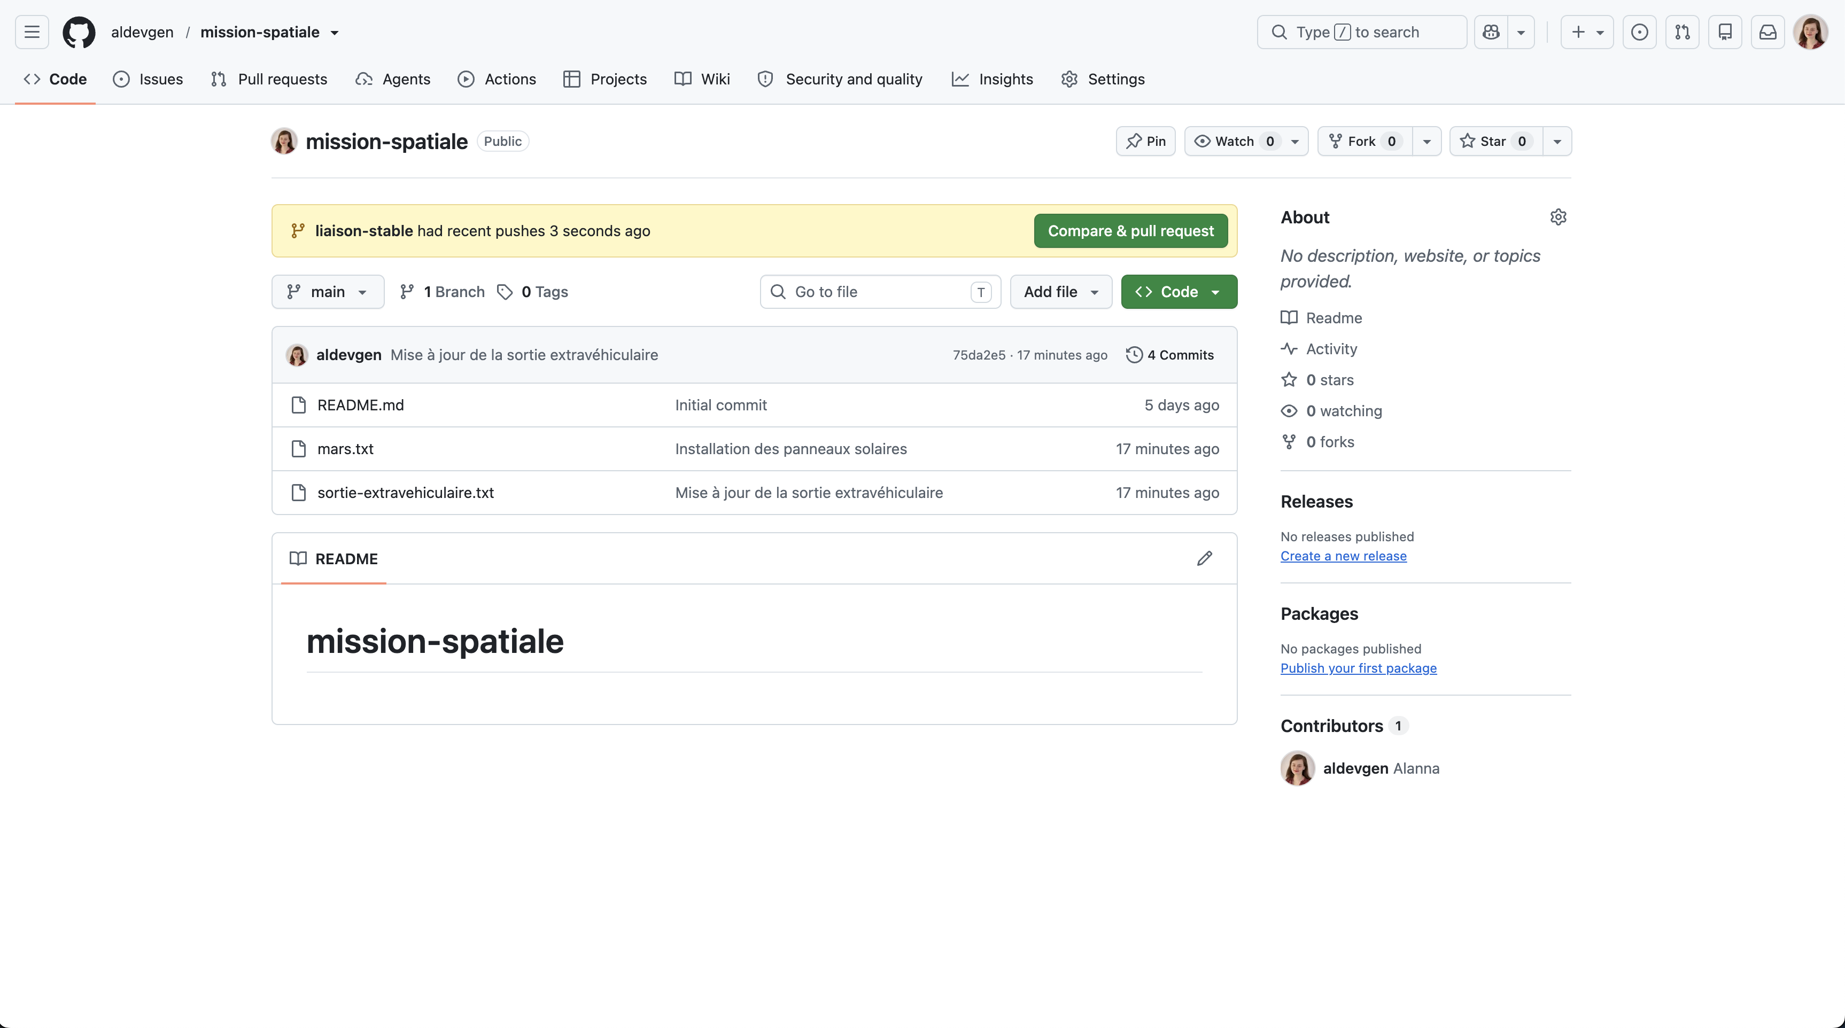Open the green Code dropdown
1845x1028 pixels.
click(1179, 292)
